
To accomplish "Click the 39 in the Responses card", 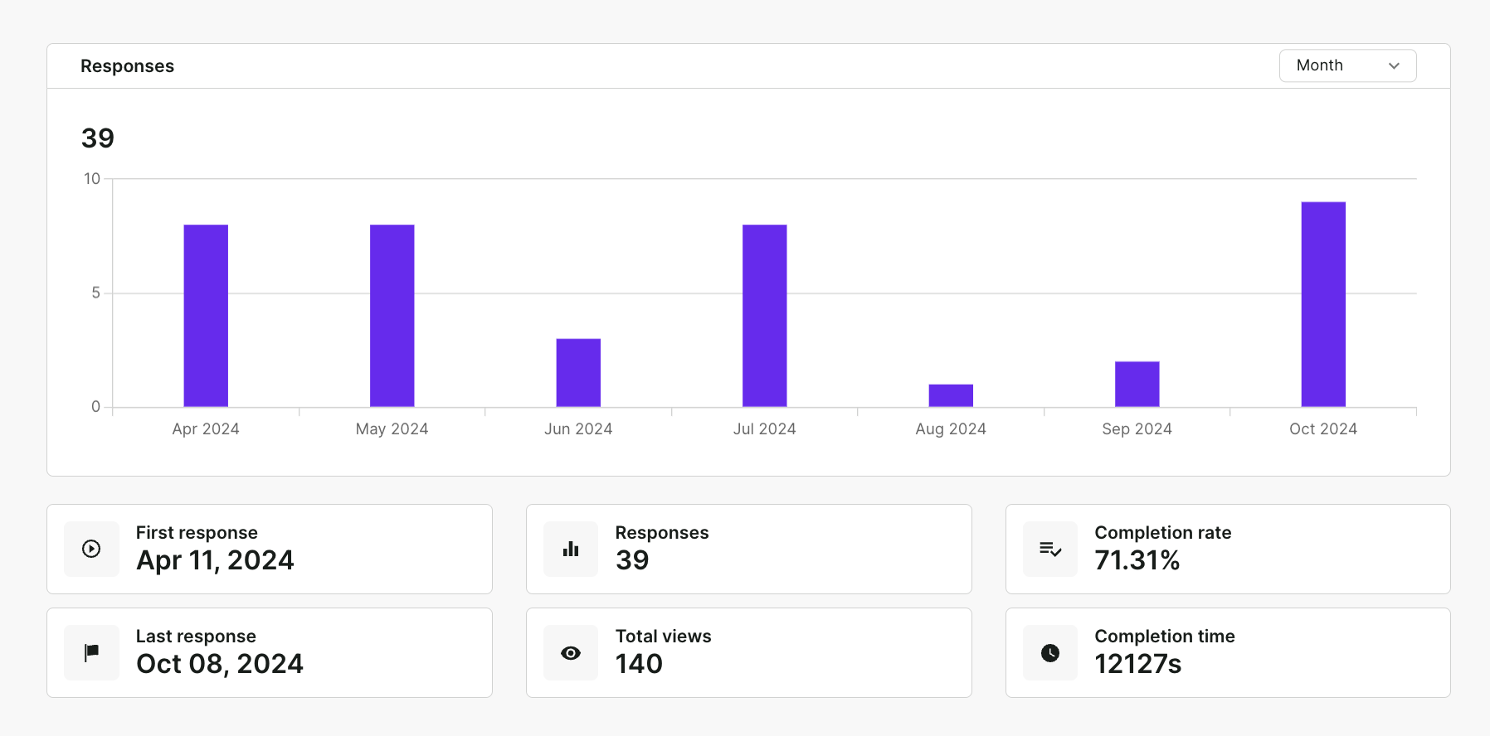I will (632, 560).
